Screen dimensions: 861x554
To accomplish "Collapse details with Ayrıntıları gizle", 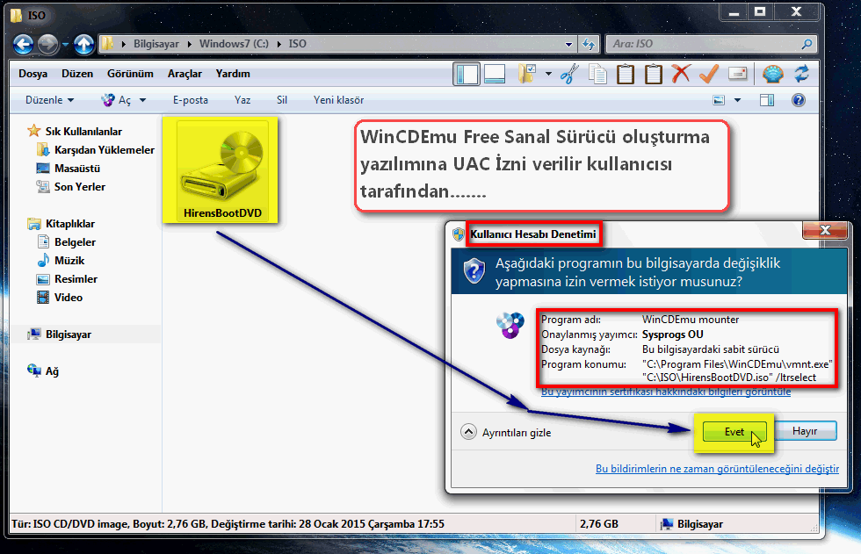I will click(x=506, y=432).
